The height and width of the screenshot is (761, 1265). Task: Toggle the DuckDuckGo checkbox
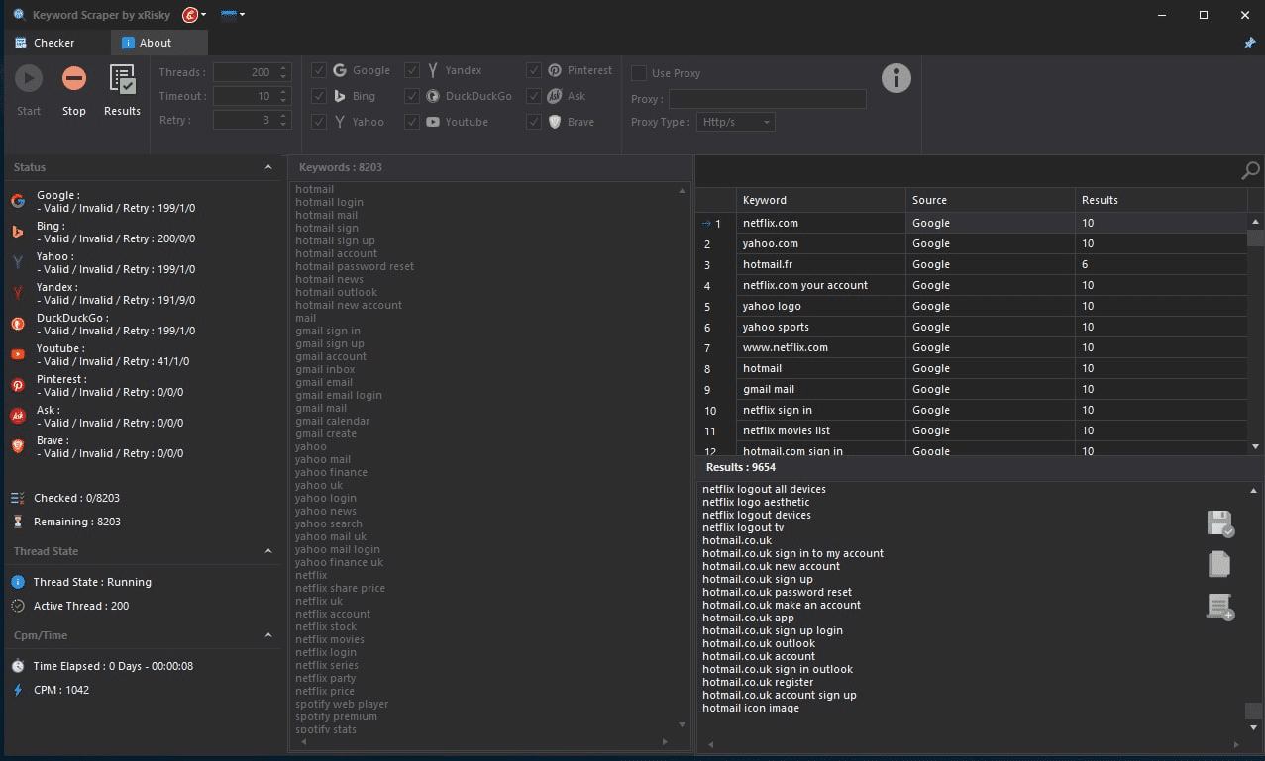point(412,96)
